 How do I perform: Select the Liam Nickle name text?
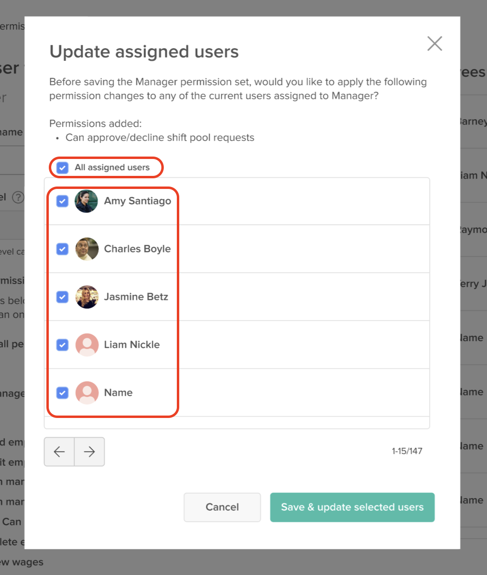132,345
